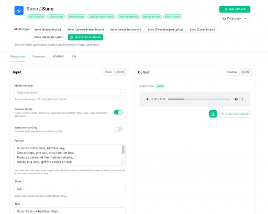Image resolution: width=268 pixels, height=214 pixels.
Task: Click into the Style input field
Action: pyautogui.click(x=70, y=189)
